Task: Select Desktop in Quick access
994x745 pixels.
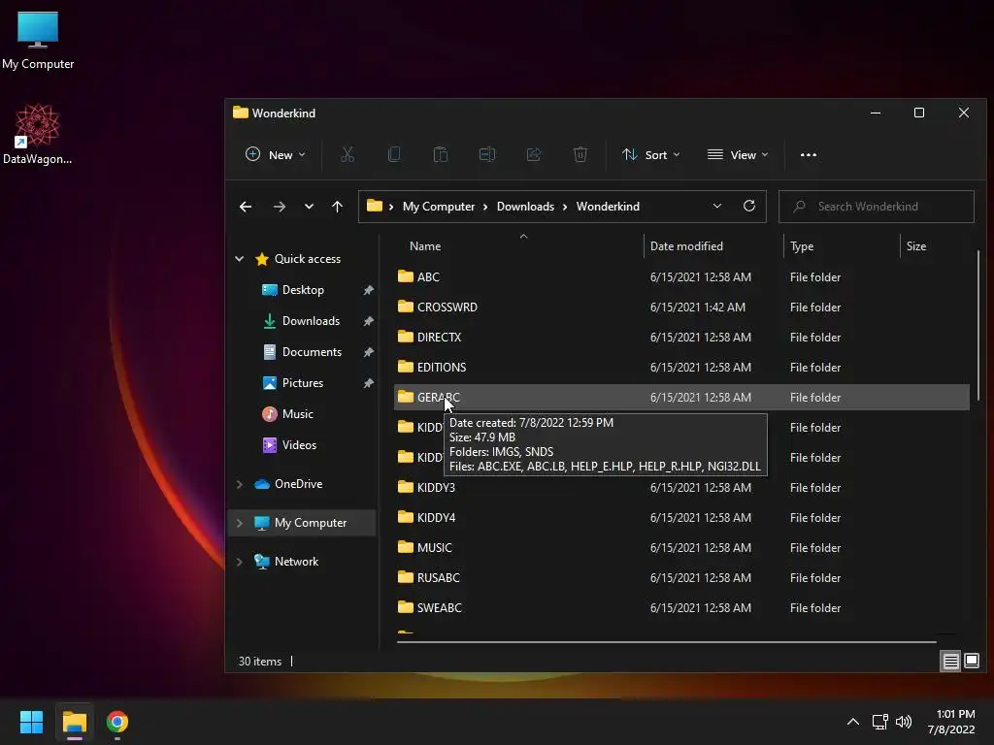Action: click(303, 289)
